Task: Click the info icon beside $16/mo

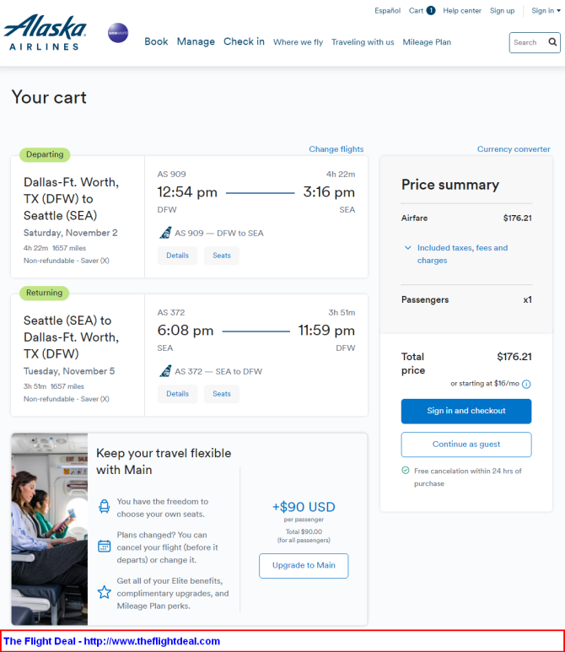Action: (526, 384)
